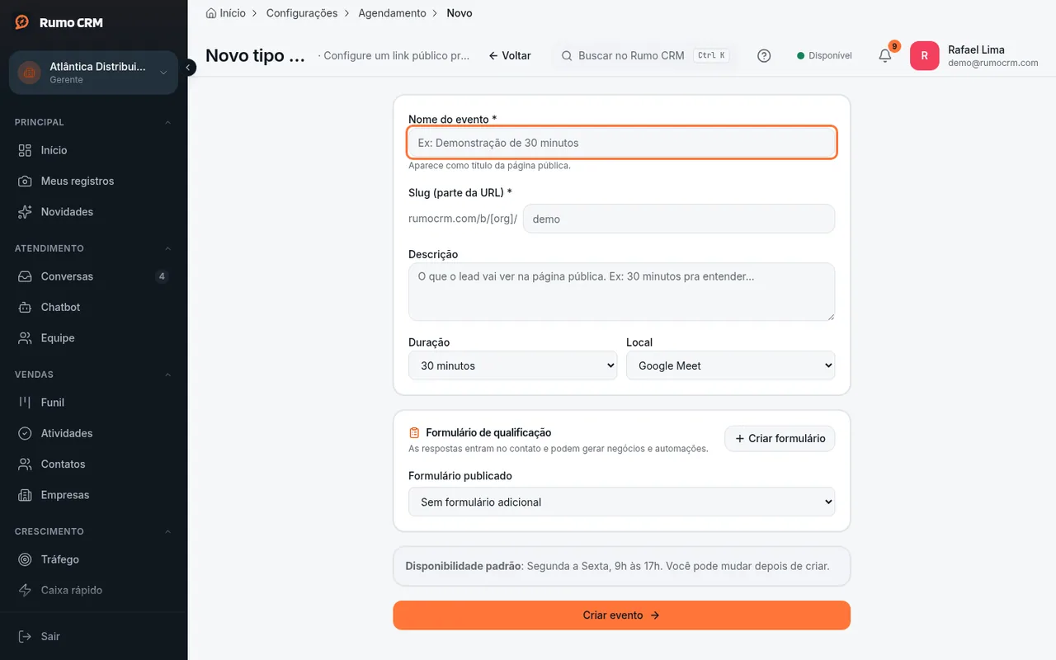
Task: Collapse the sidebar with the arrow handle
Action: tap(189, 68)
